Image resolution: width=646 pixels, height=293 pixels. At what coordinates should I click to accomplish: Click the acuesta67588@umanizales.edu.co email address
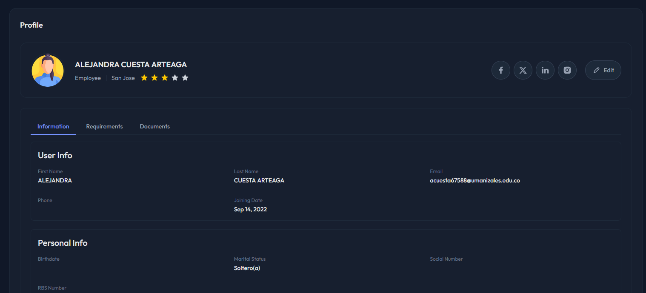(475, 180)
